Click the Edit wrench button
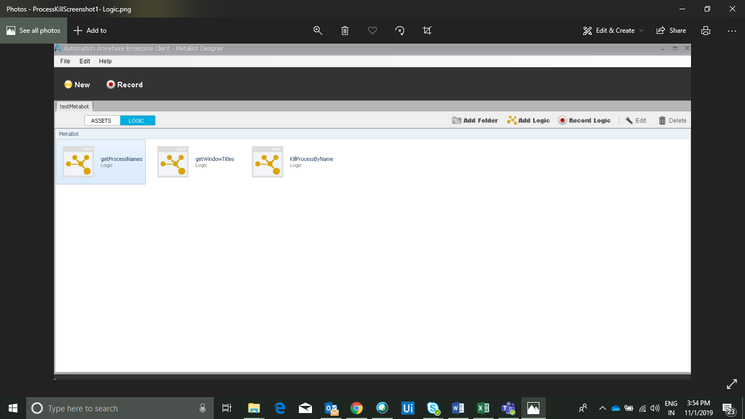Viewport: 745px width, 419px height. pos(636,121)
